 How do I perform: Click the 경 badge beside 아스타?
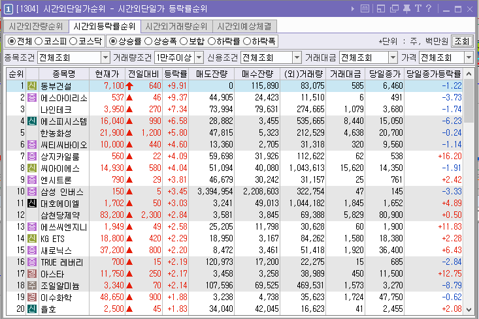(x=32, y=274)
